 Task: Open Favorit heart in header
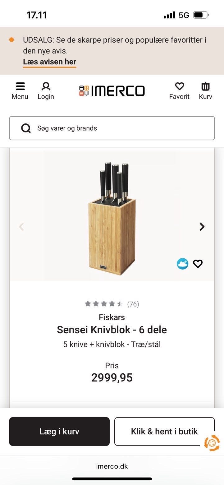click(x=179, y=87)
